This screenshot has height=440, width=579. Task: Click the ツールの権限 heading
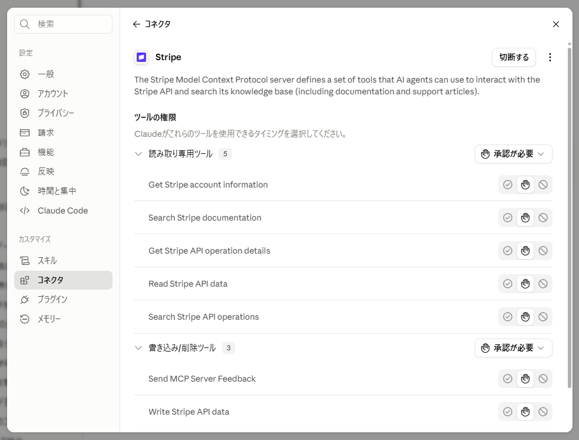coord(155,117)
